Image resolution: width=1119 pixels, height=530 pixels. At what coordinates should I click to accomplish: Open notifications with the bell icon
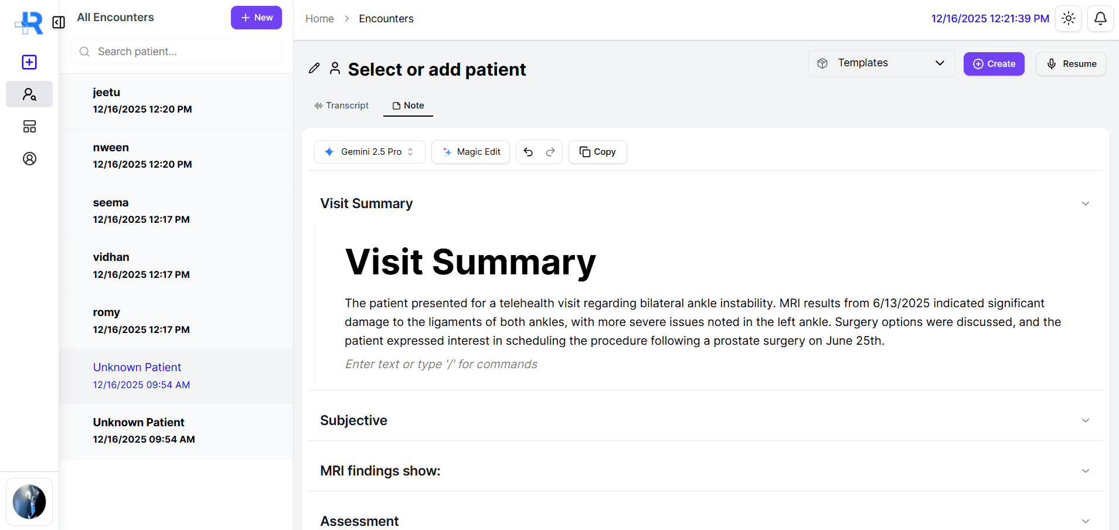(1100, 18)
